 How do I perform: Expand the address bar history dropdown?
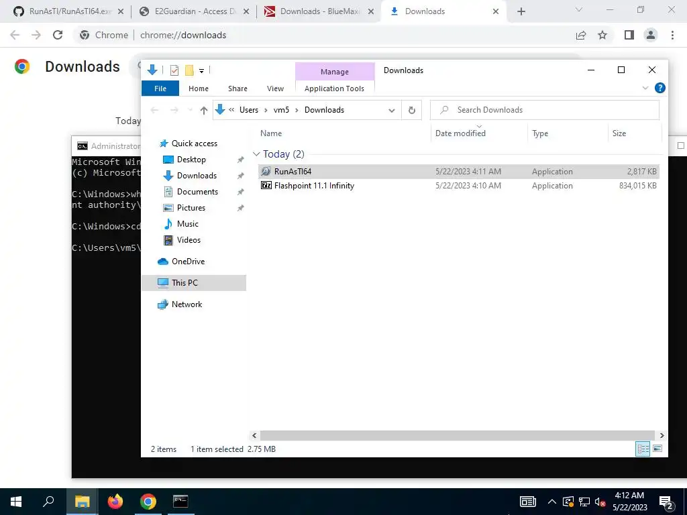(391, 111)
